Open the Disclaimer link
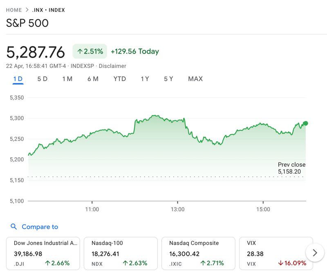 (x=112, y=66)
